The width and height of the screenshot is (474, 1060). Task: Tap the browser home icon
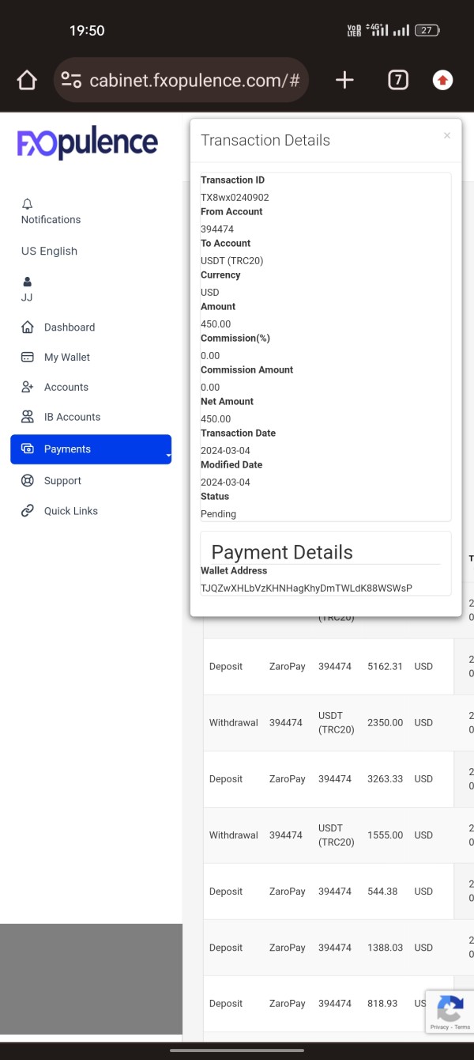27,80
